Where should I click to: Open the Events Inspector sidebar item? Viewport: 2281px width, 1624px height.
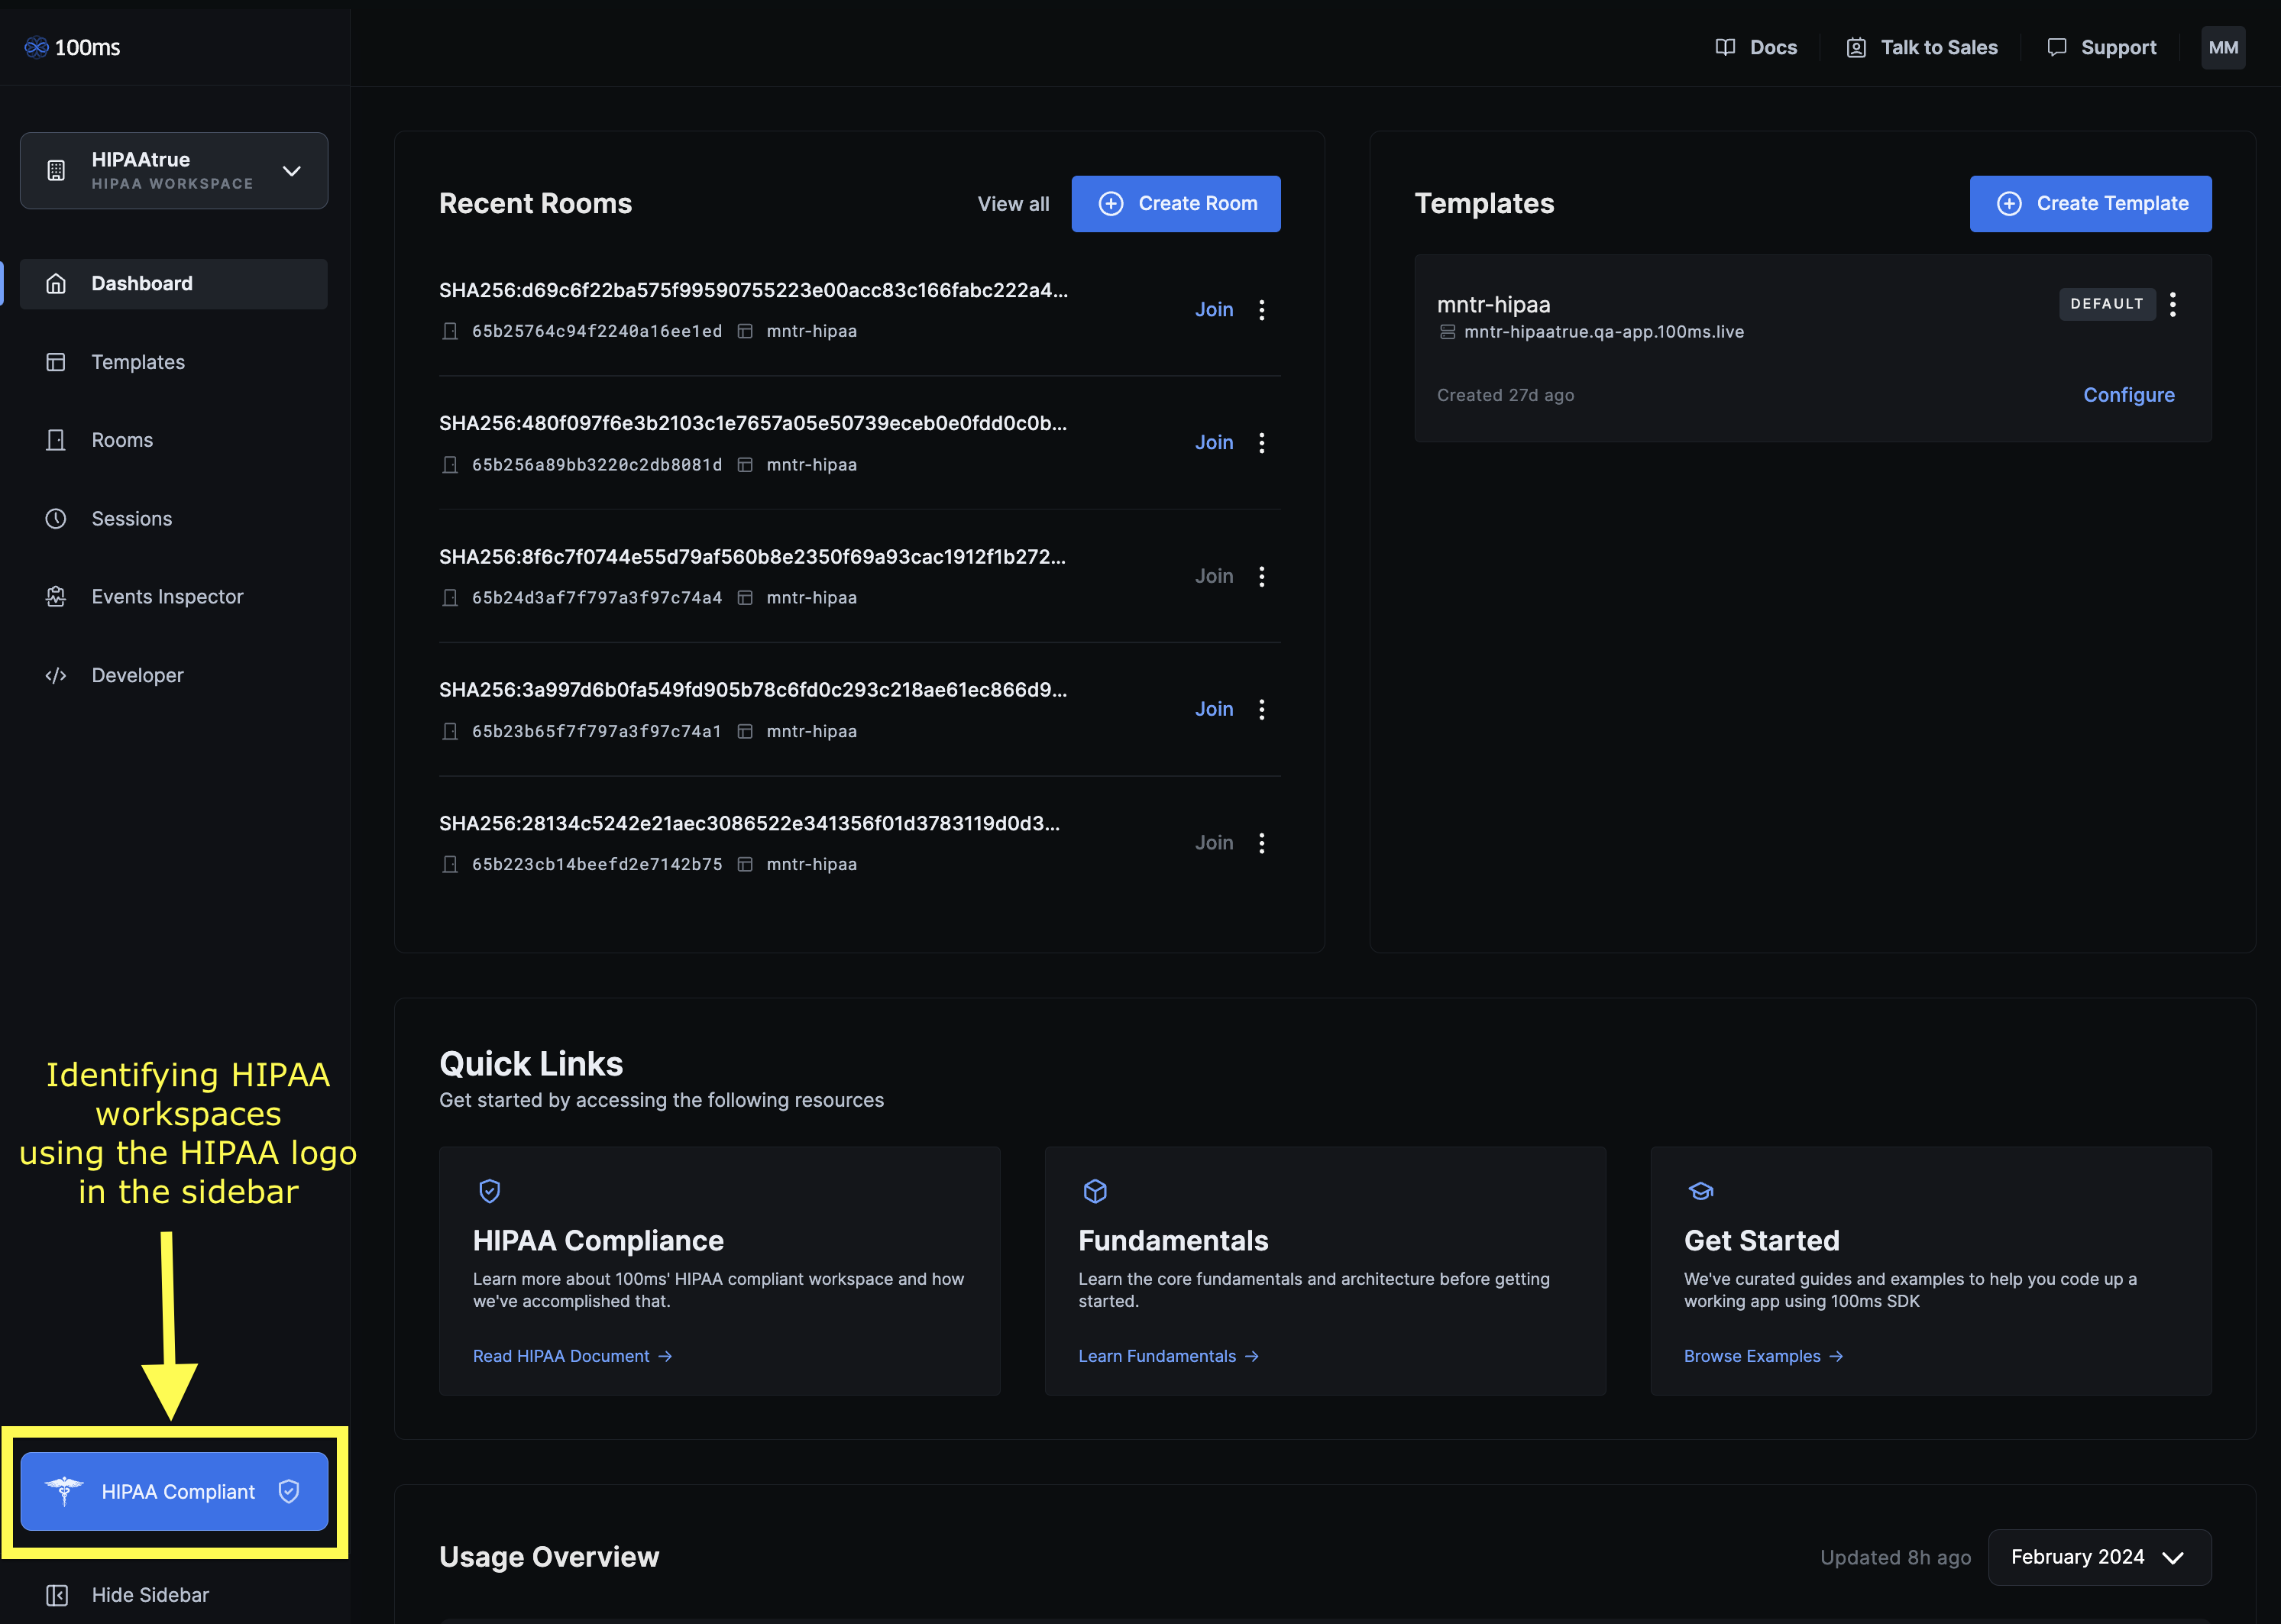(167, 597)
